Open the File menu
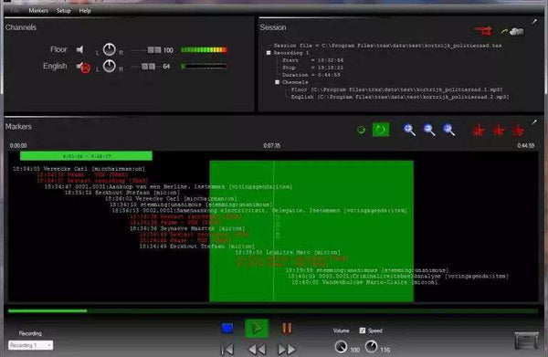Screen dimensions: 548x357 (15, 11)
